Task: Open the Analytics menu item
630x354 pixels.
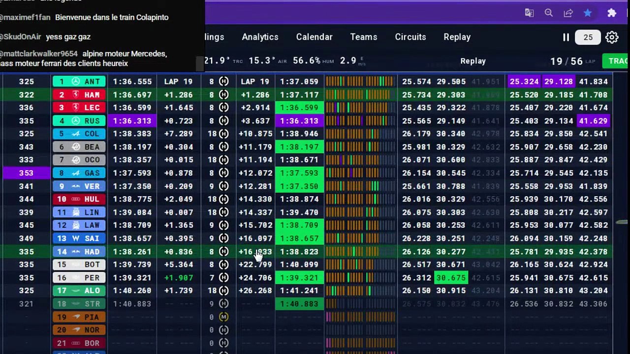Action: 260,37
